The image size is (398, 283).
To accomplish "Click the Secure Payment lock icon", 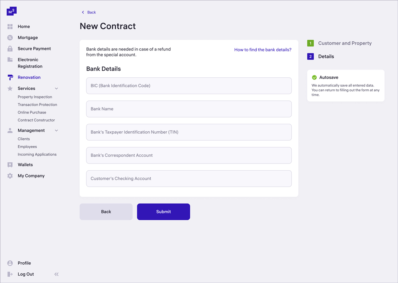I will (10, 48).
